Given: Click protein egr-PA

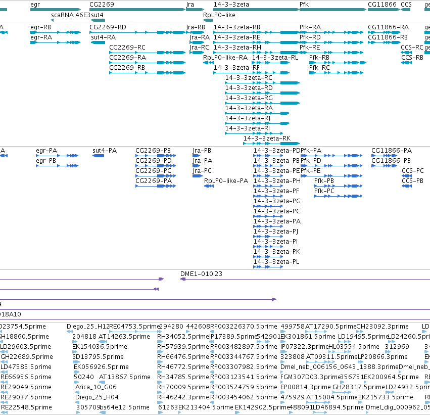Looking at the screenshot, I should tap(57, 156).
